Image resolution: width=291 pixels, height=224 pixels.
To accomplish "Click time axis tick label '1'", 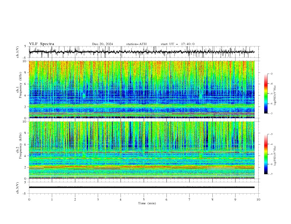I will (x=52, y=199).
